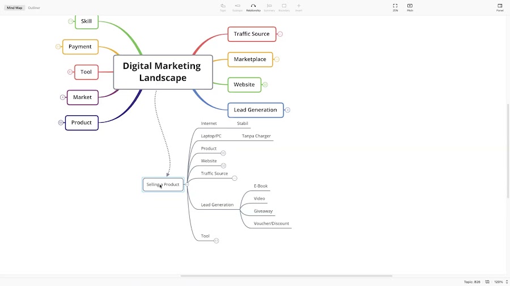The width and height of the screenshot is (510, 286).
Task: Switch to Outliner view
Action: click(x=34, y=8)
